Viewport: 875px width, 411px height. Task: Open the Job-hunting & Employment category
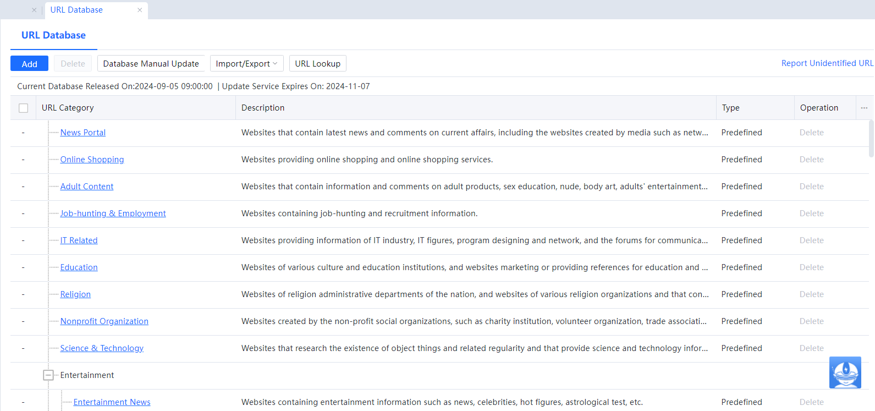click(x=113, y=213)
